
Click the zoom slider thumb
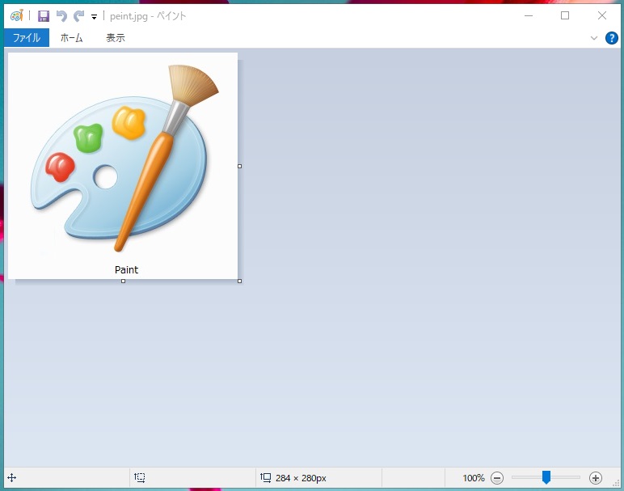[546, 478]
